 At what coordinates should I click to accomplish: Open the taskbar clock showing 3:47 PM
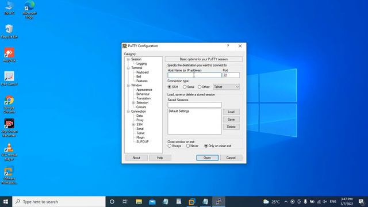click(347, 202)
